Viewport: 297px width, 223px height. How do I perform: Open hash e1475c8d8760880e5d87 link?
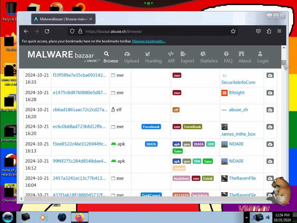click(79, 93)
